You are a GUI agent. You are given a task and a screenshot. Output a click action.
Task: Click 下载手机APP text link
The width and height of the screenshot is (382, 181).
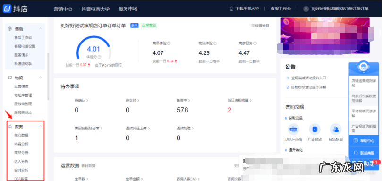click(x=247, y=9)
